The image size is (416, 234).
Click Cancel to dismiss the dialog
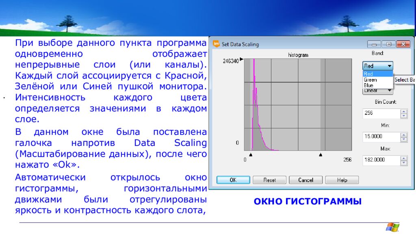(x=305, y=180)
